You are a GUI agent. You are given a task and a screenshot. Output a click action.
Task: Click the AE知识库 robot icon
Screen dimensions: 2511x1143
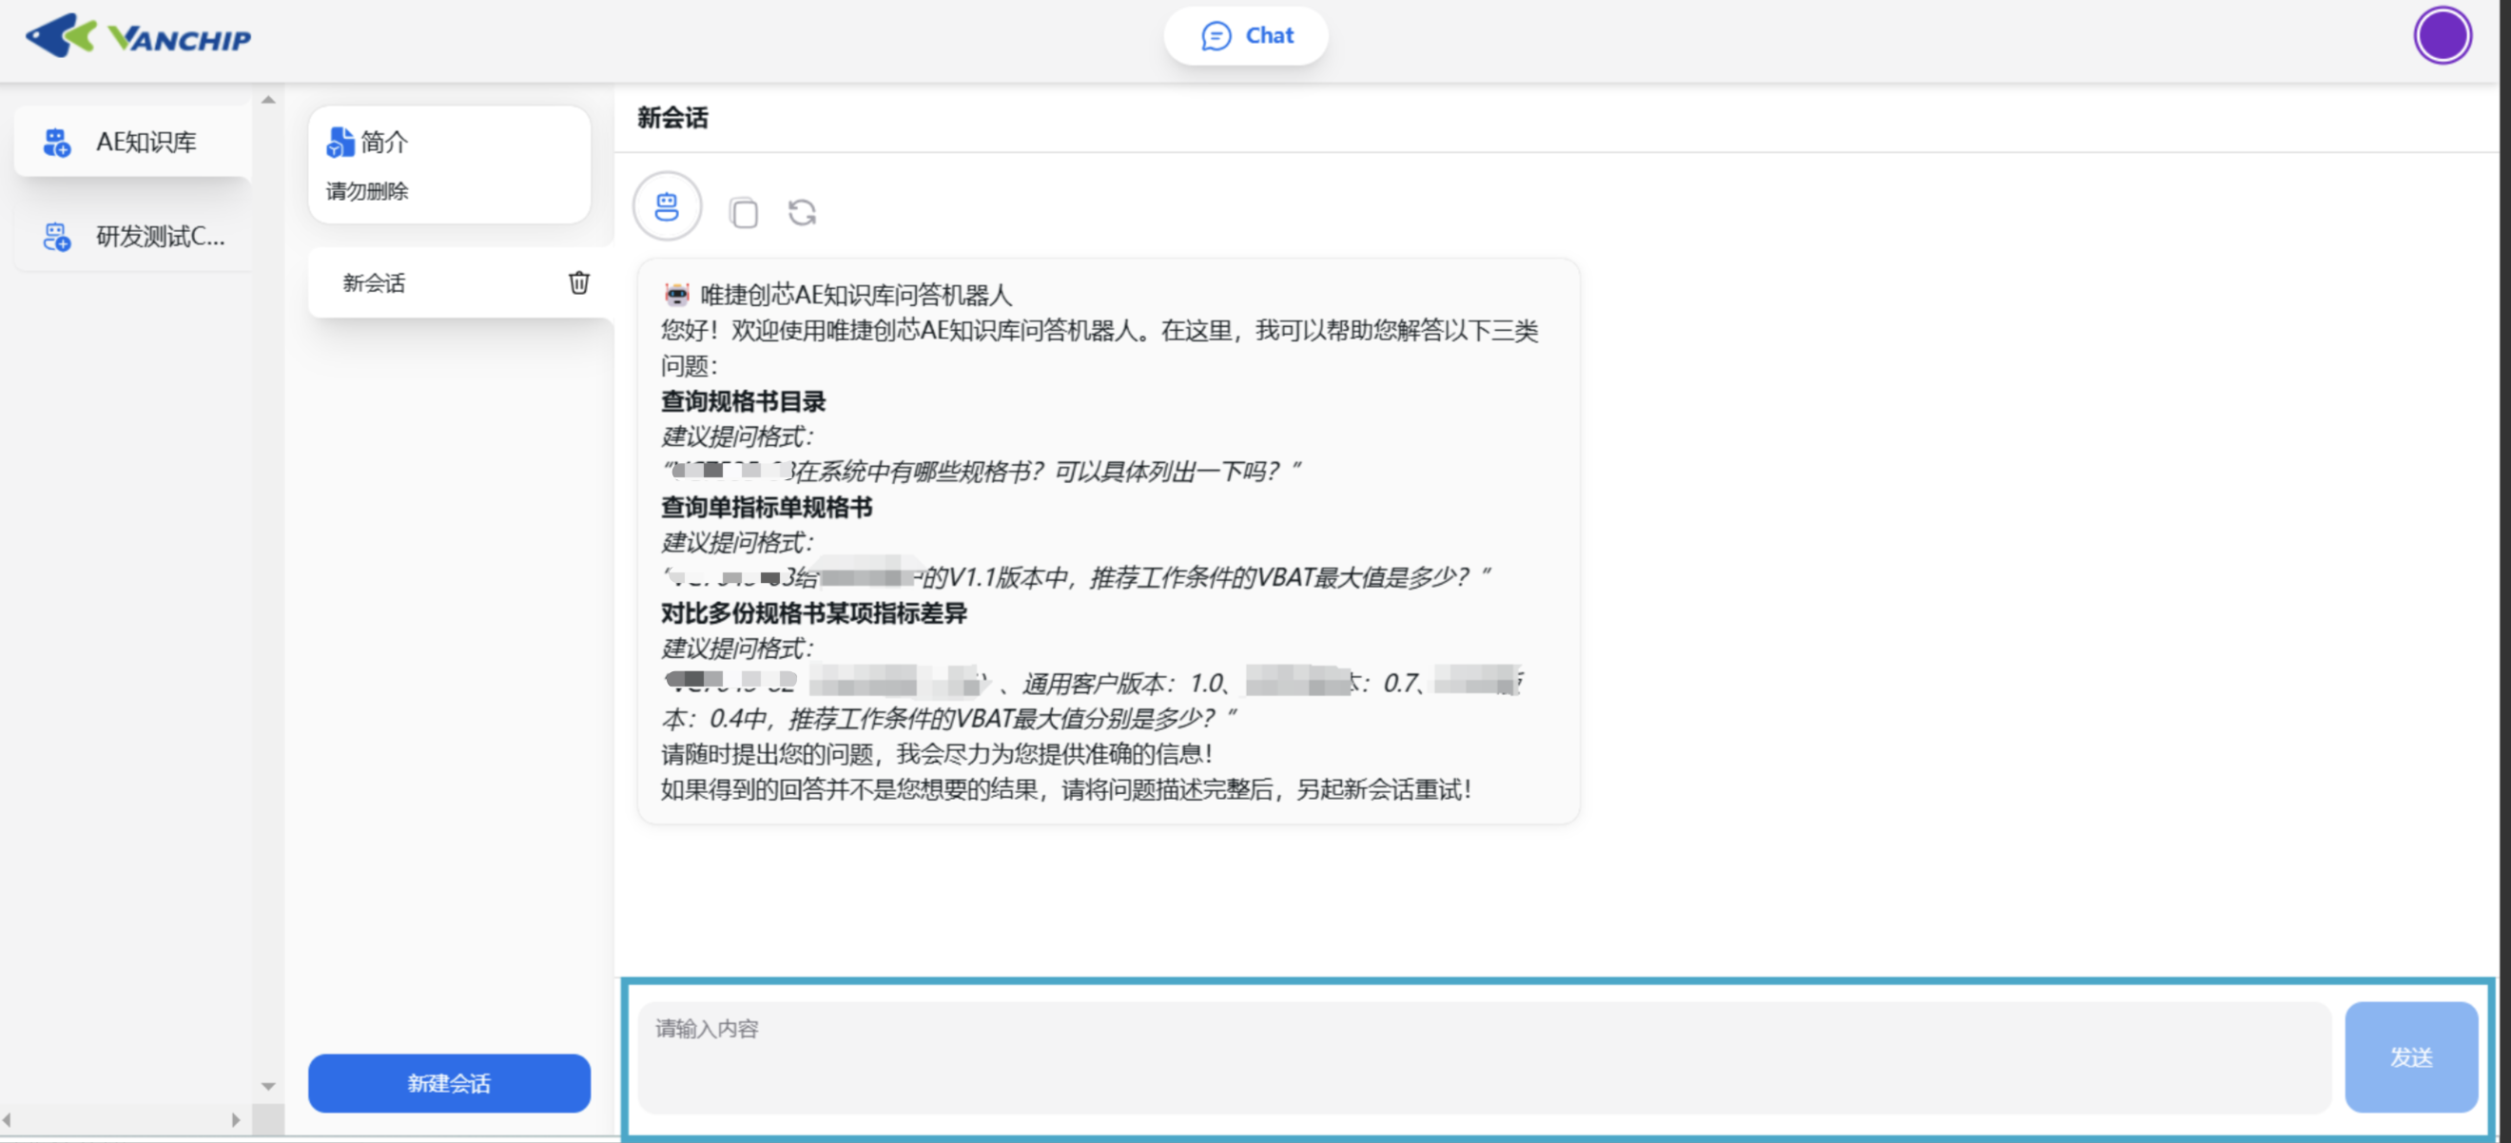tap(56, 143)
